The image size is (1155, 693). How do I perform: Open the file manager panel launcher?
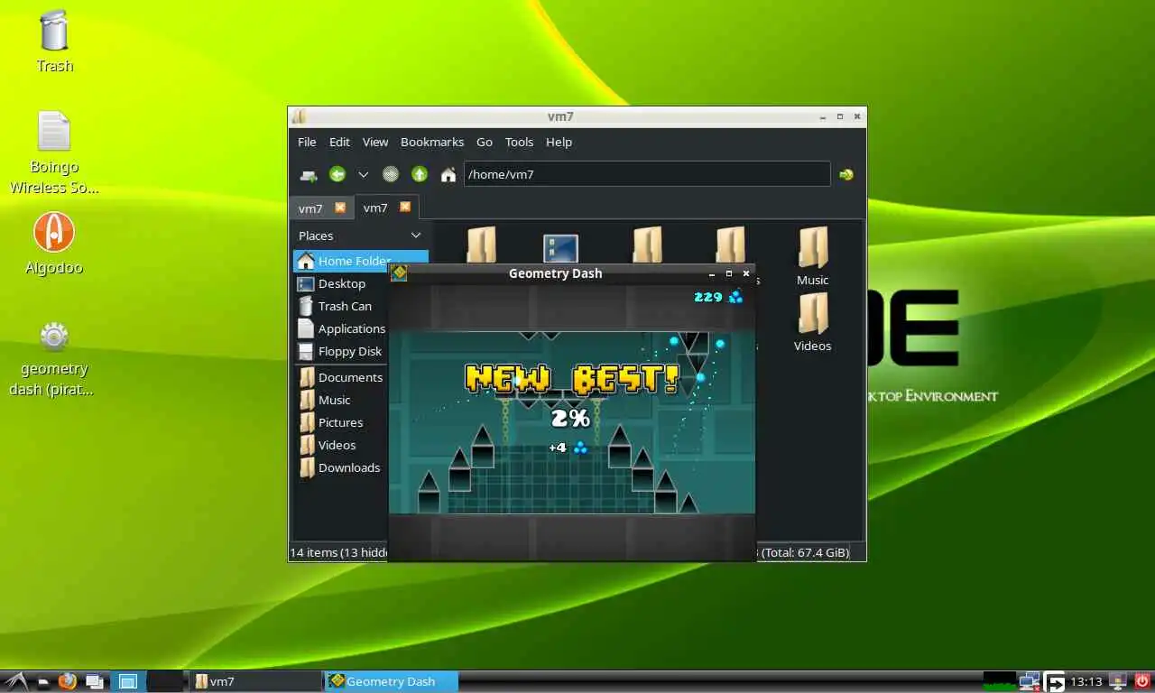[43, 681]
